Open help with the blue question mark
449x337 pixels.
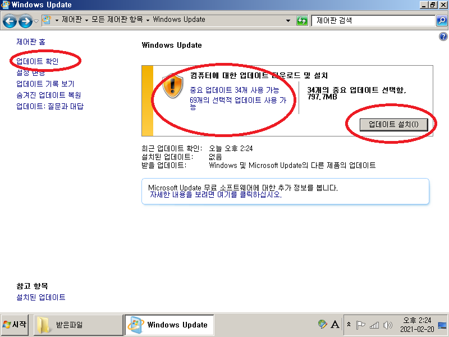(443, 37)
